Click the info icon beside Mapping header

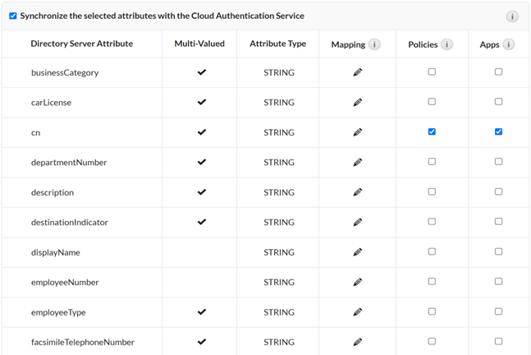375,44
